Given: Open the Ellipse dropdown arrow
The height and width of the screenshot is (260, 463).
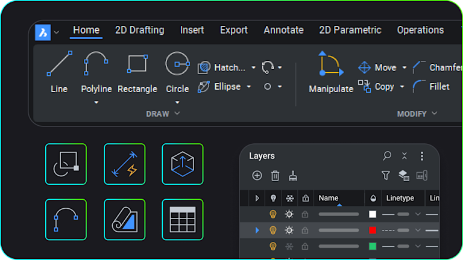Looking at the screenshot, I should tap(248, 87).
